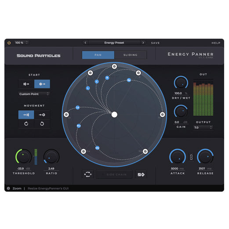The width and height of the screenshot is (229, 229).
Task: Select move-towards-speaker movement icon
Action: click(26, 115)
